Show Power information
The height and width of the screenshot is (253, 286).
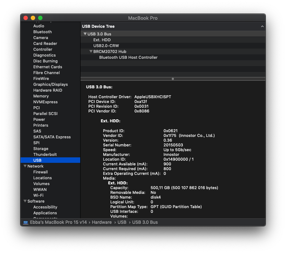(39, 119)
